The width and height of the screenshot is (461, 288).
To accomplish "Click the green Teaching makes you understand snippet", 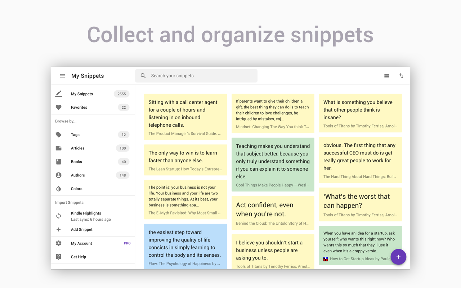I will (273, 161).
